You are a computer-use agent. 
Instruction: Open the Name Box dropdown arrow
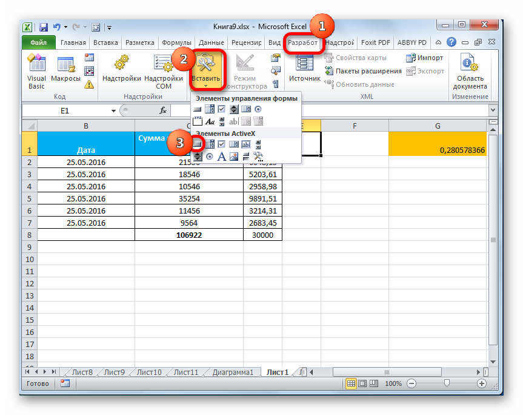[113, 111]
